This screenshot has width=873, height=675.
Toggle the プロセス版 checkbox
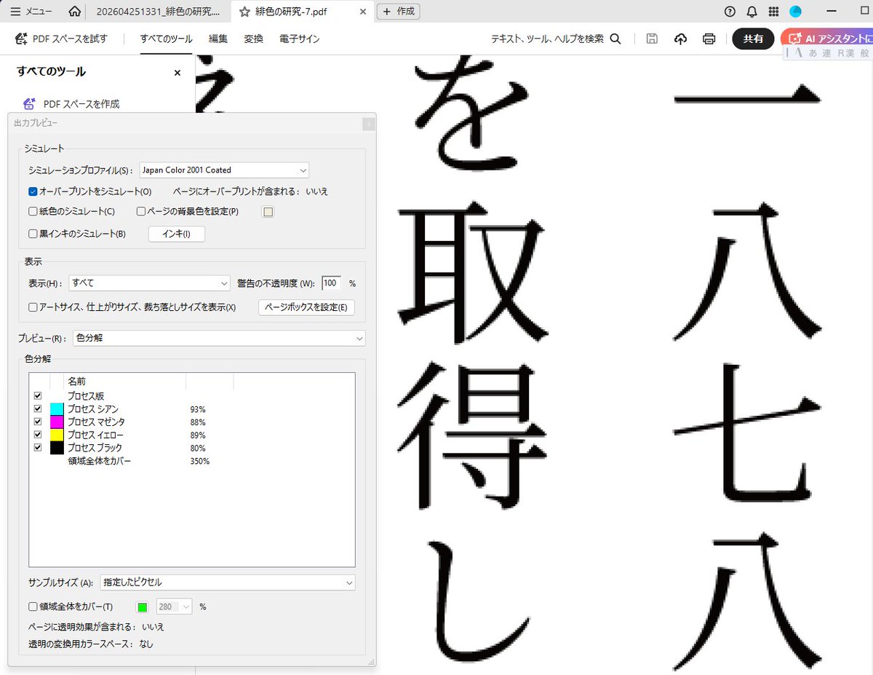37,395
